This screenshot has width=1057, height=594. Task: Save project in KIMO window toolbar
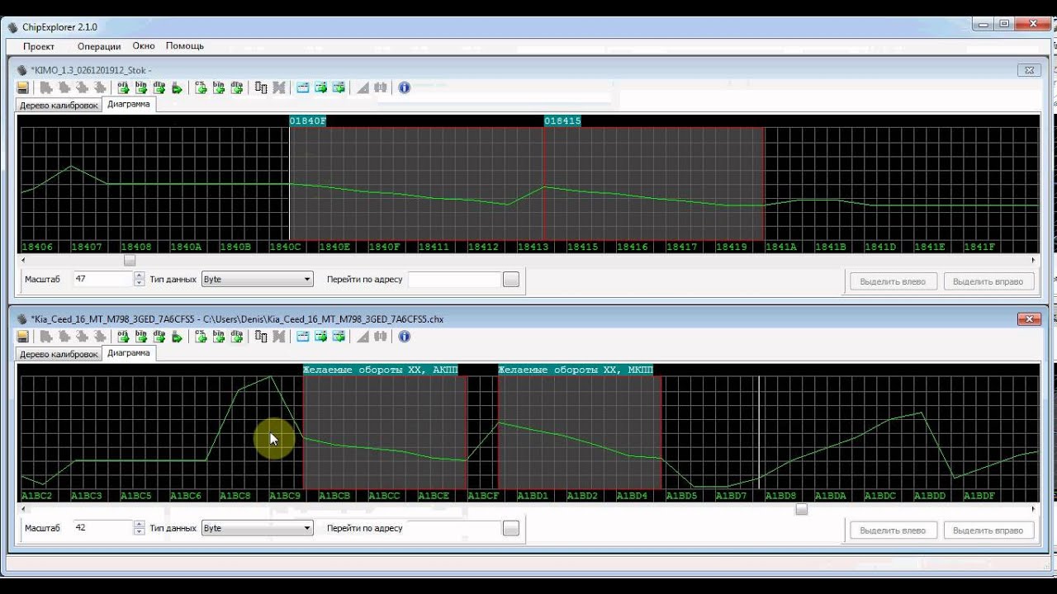(23, 87)
